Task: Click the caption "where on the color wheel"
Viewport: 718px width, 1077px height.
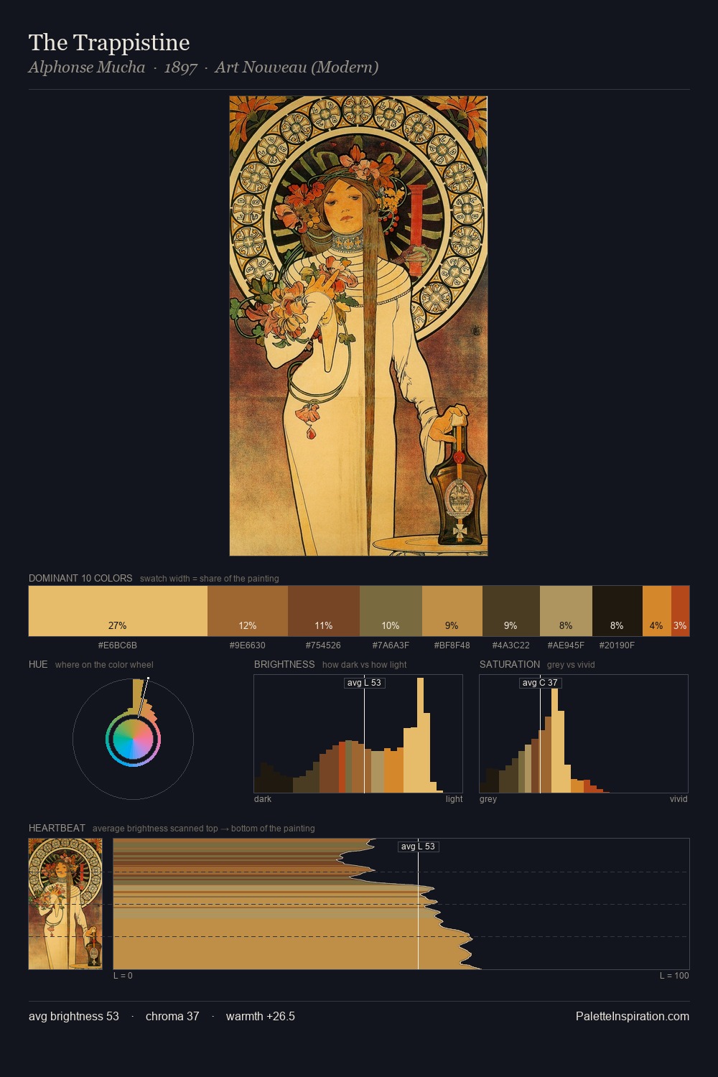Action: coord(104,665)
